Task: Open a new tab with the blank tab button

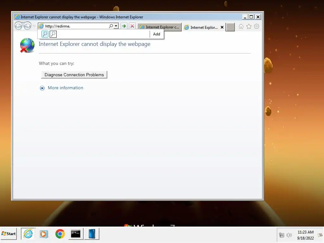Action: point(230,27)
